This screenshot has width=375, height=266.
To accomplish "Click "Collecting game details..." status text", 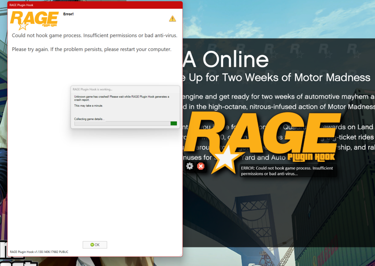I will coord(89,119).
